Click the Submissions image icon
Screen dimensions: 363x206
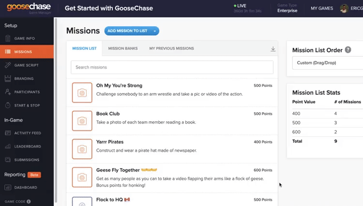8,160
